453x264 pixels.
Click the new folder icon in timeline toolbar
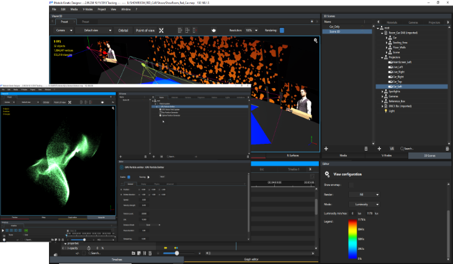click(133, 253)
